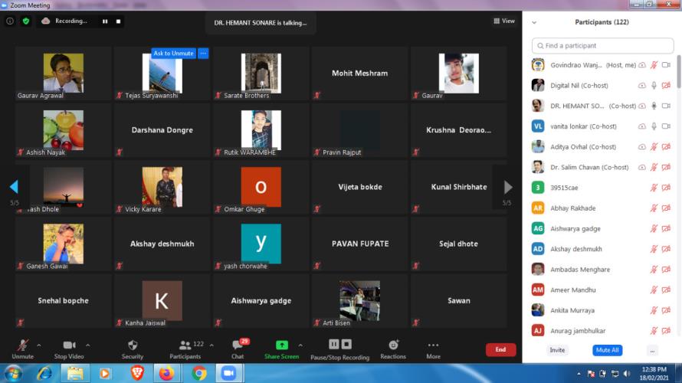Click in Find a participant field
Image resolution: width=682 pixels, height=383 pixels.
pyautogui.click(x=602, y=46)
